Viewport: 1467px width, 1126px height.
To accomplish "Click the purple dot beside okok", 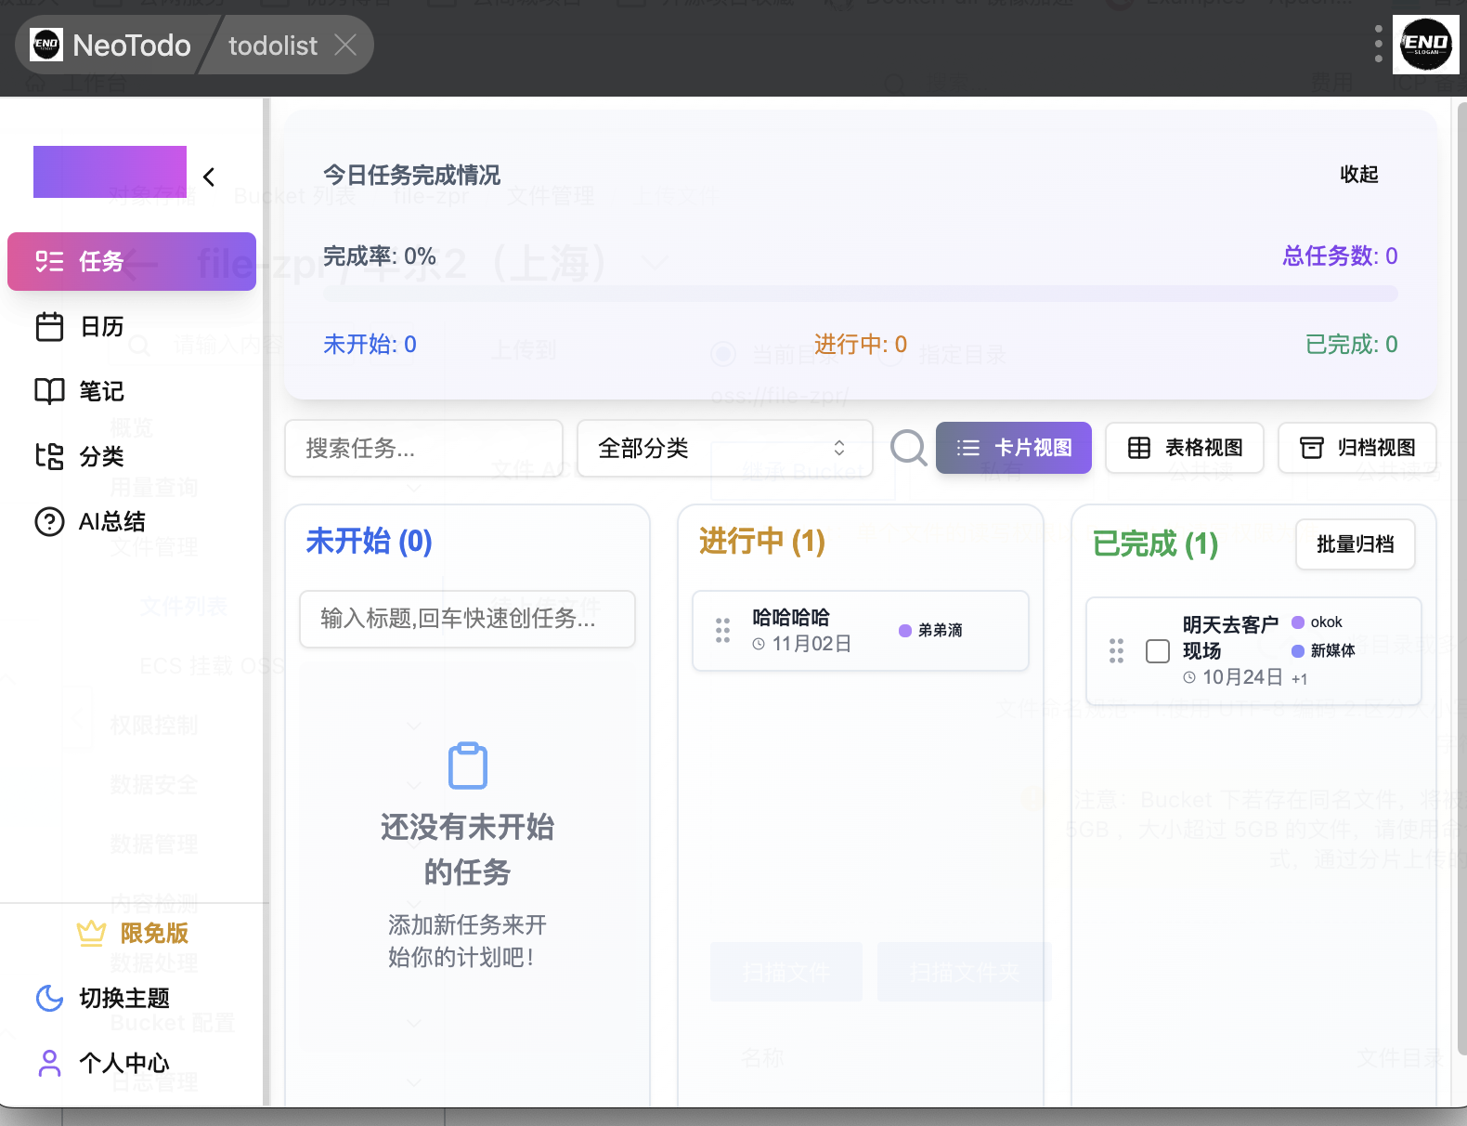I will point(1298,622).
